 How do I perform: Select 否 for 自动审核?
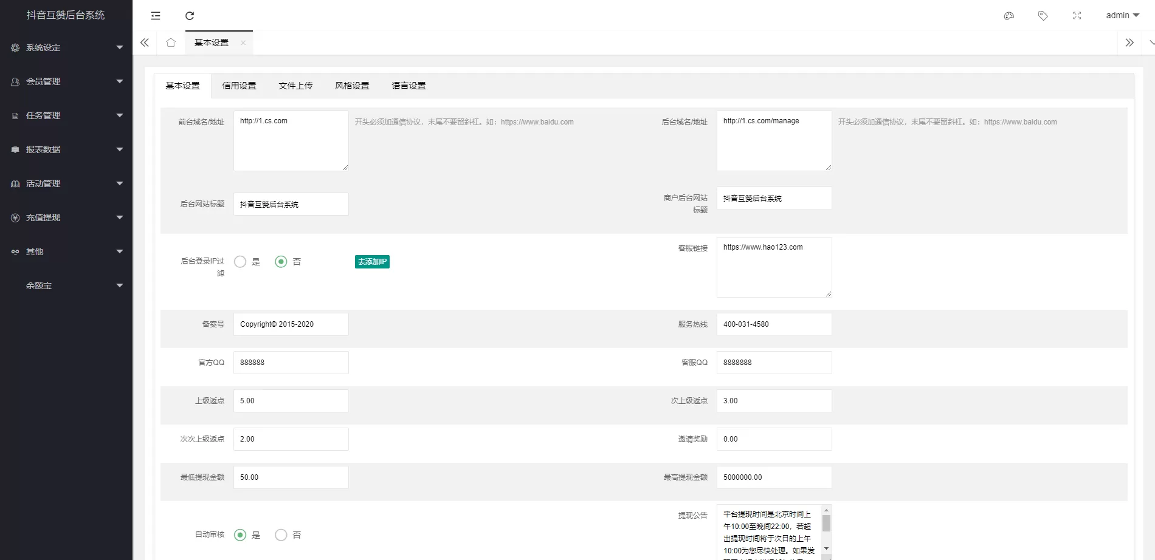pos(281,535)
